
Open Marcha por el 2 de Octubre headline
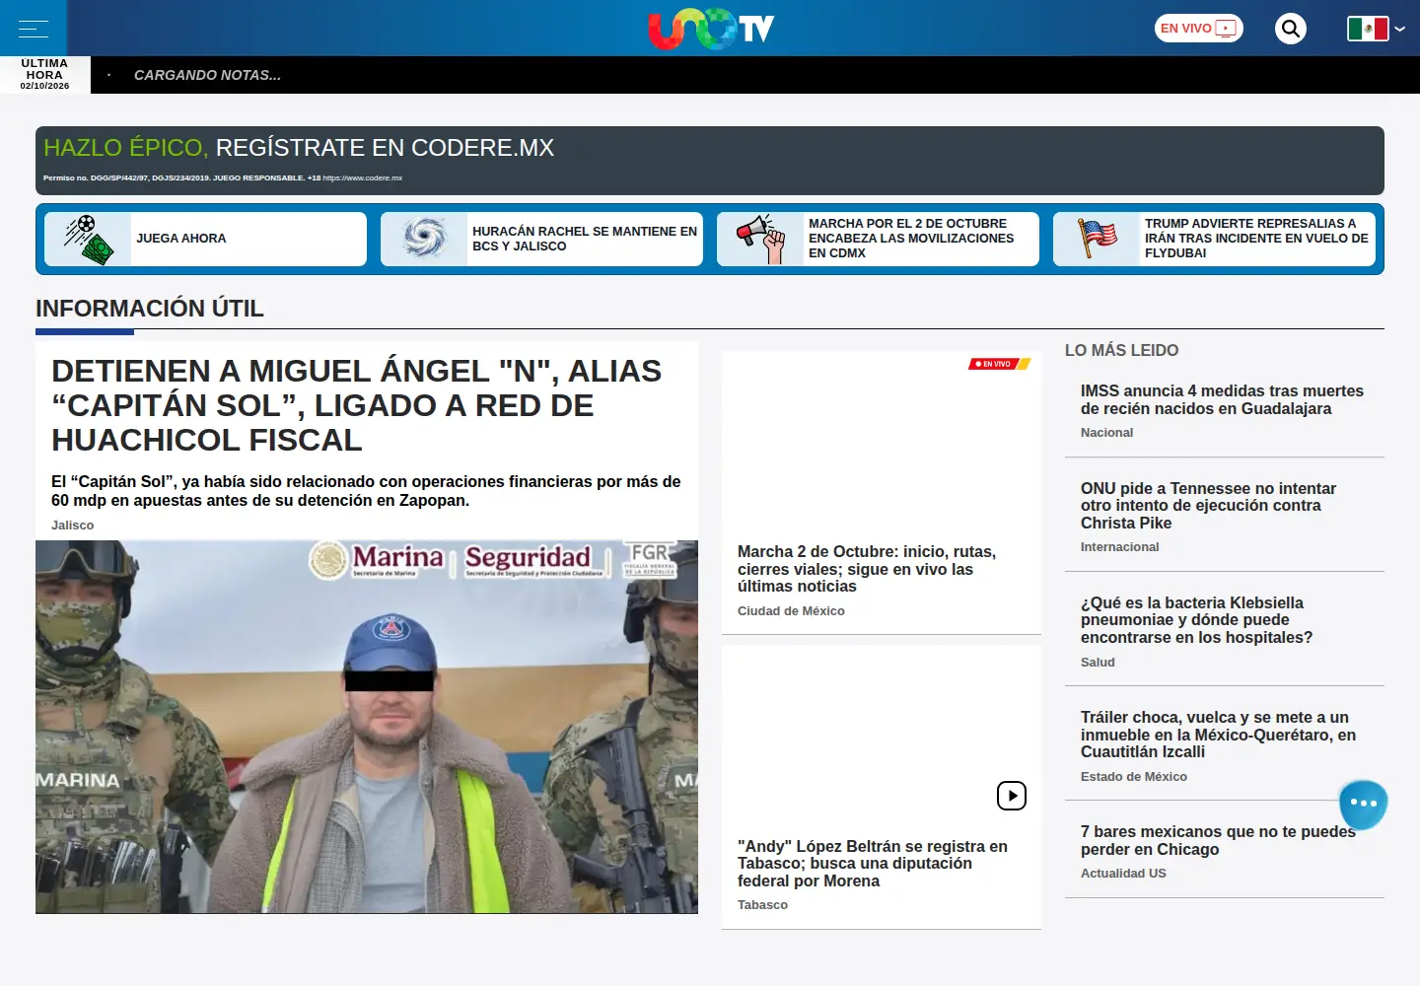[x=911, y=239]
